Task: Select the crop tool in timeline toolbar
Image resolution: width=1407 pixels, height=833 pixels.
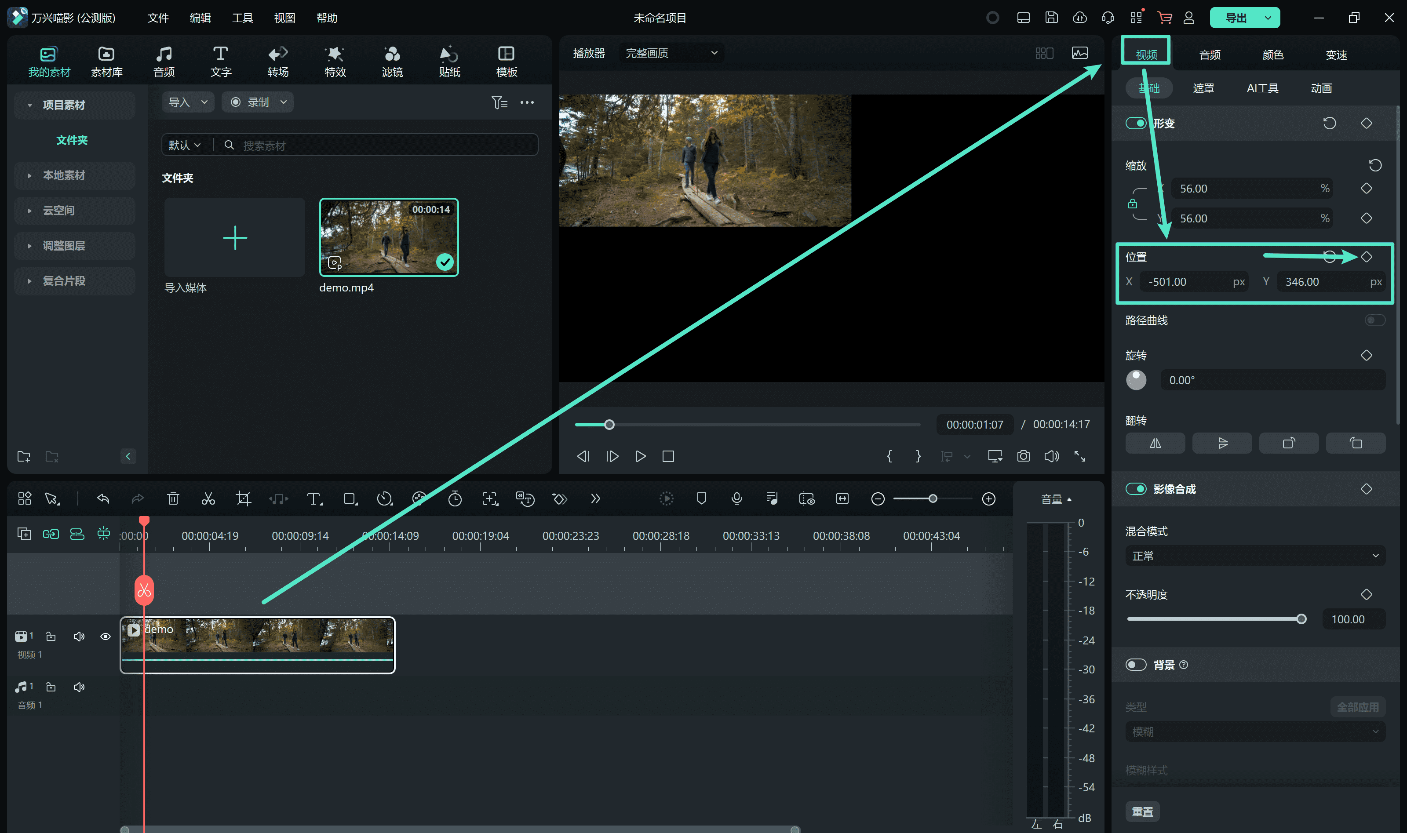Action: pyautogui.click(x=243, y=498)
